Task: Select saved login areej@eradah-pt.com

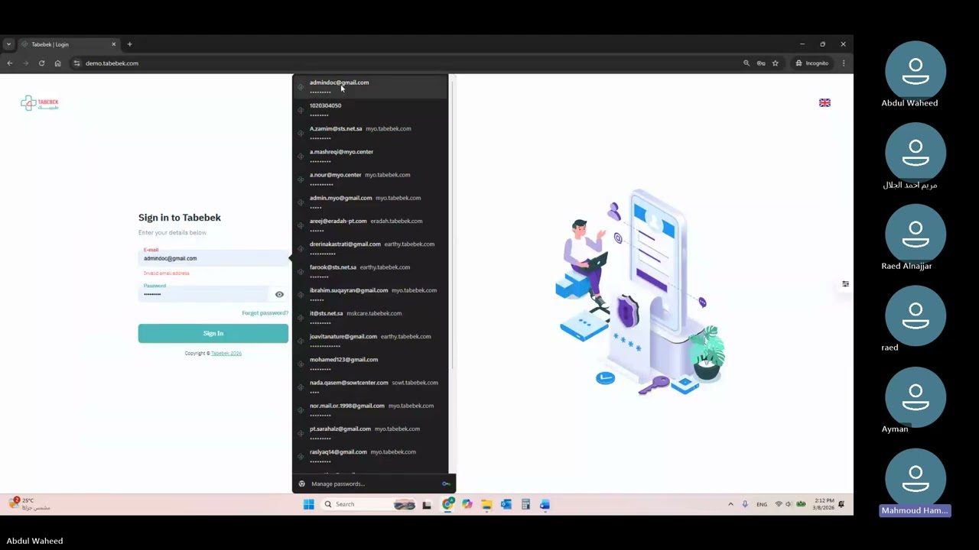Action: (370, 225)
